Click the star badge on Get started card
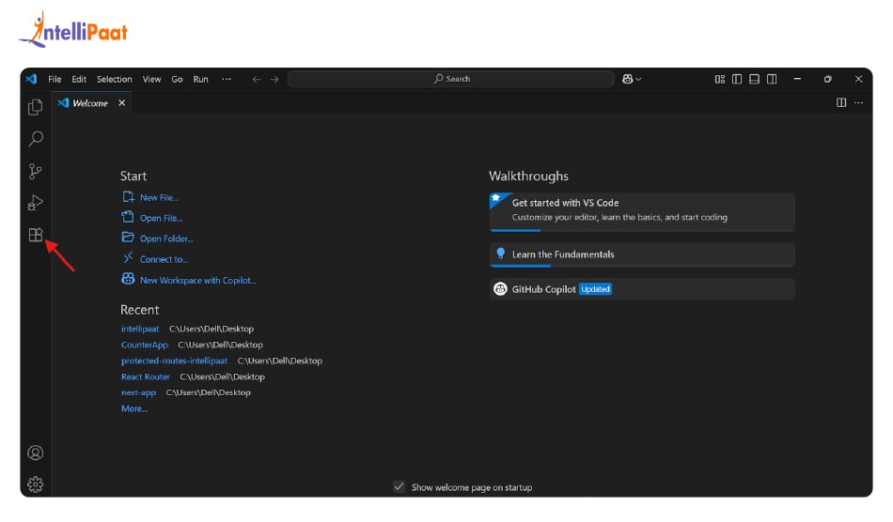The image size is (893, 522). coord(496,198)
